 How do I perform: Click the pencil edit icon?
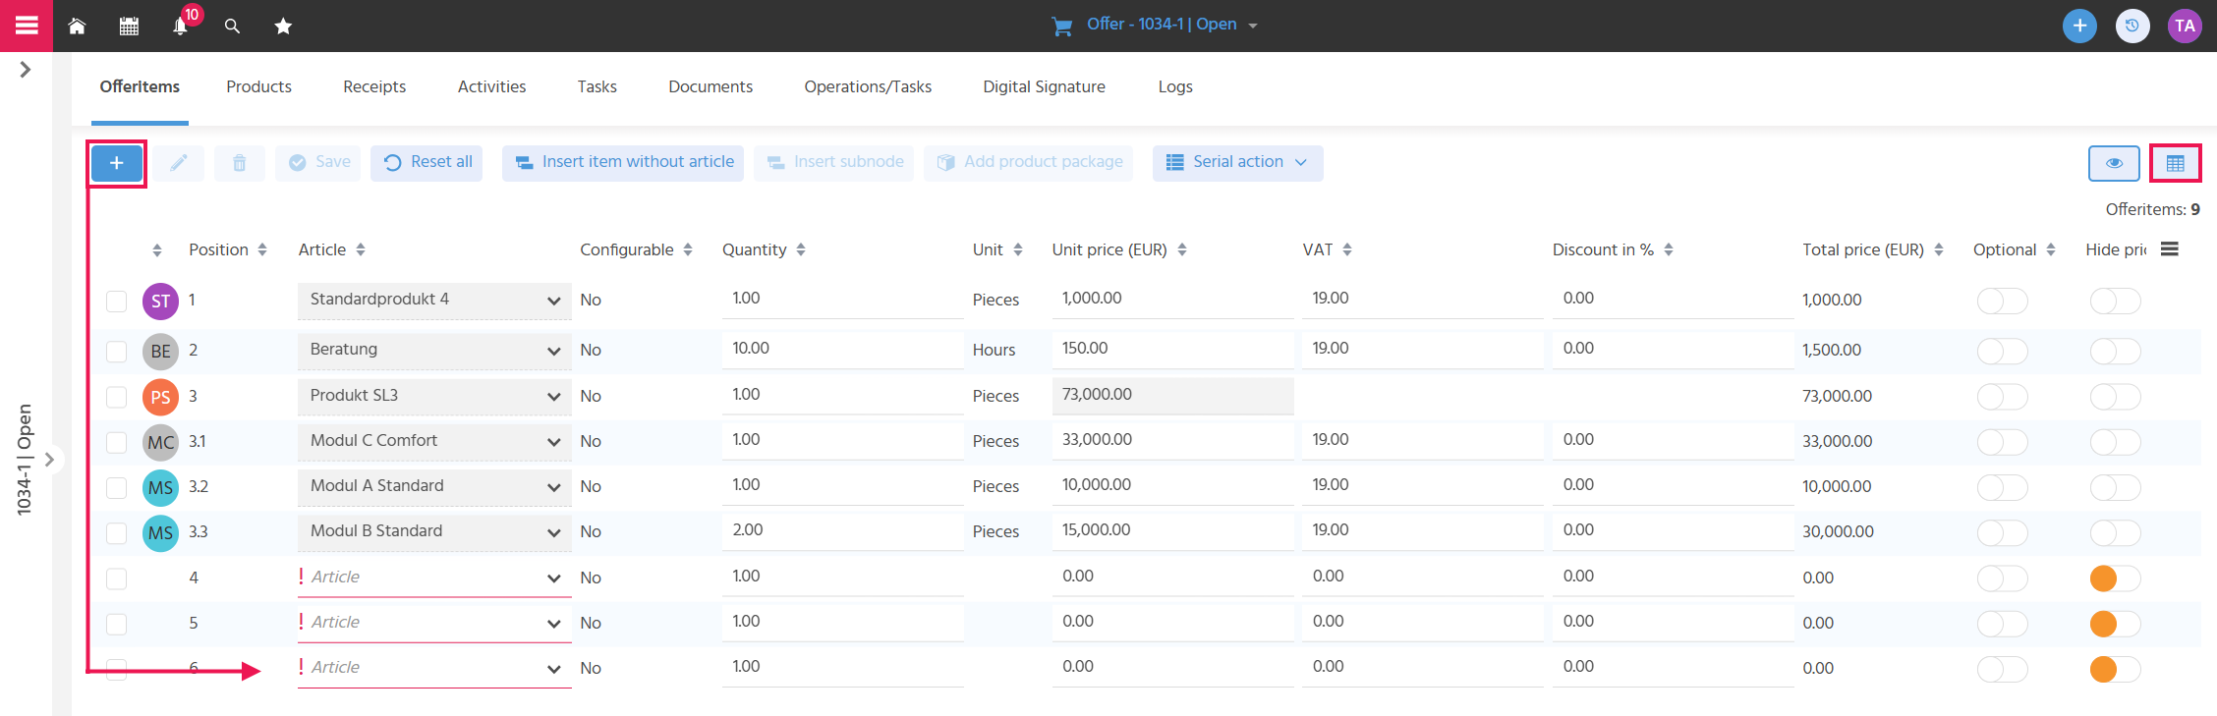click(x=178, y=163)
